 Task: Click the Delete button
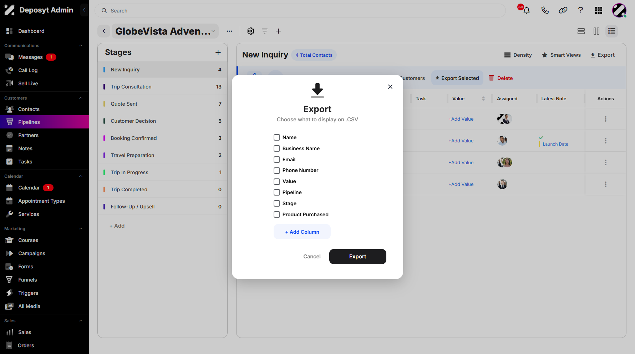501,78
